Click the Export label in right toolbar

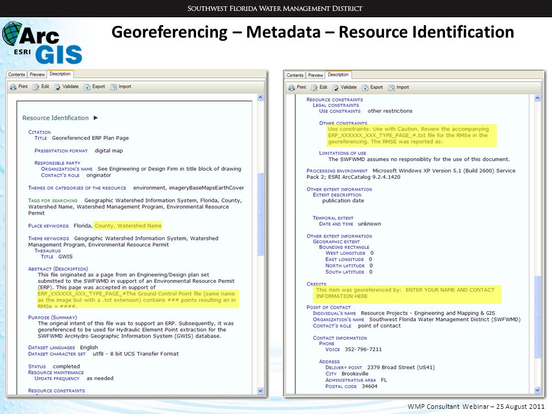pos(376,87)
